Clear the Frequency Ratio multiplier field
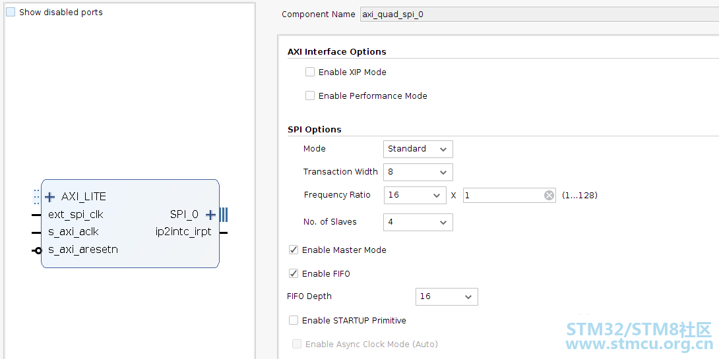Image resolution: width=719 pixels, height=359 pixels. (549, 196)
